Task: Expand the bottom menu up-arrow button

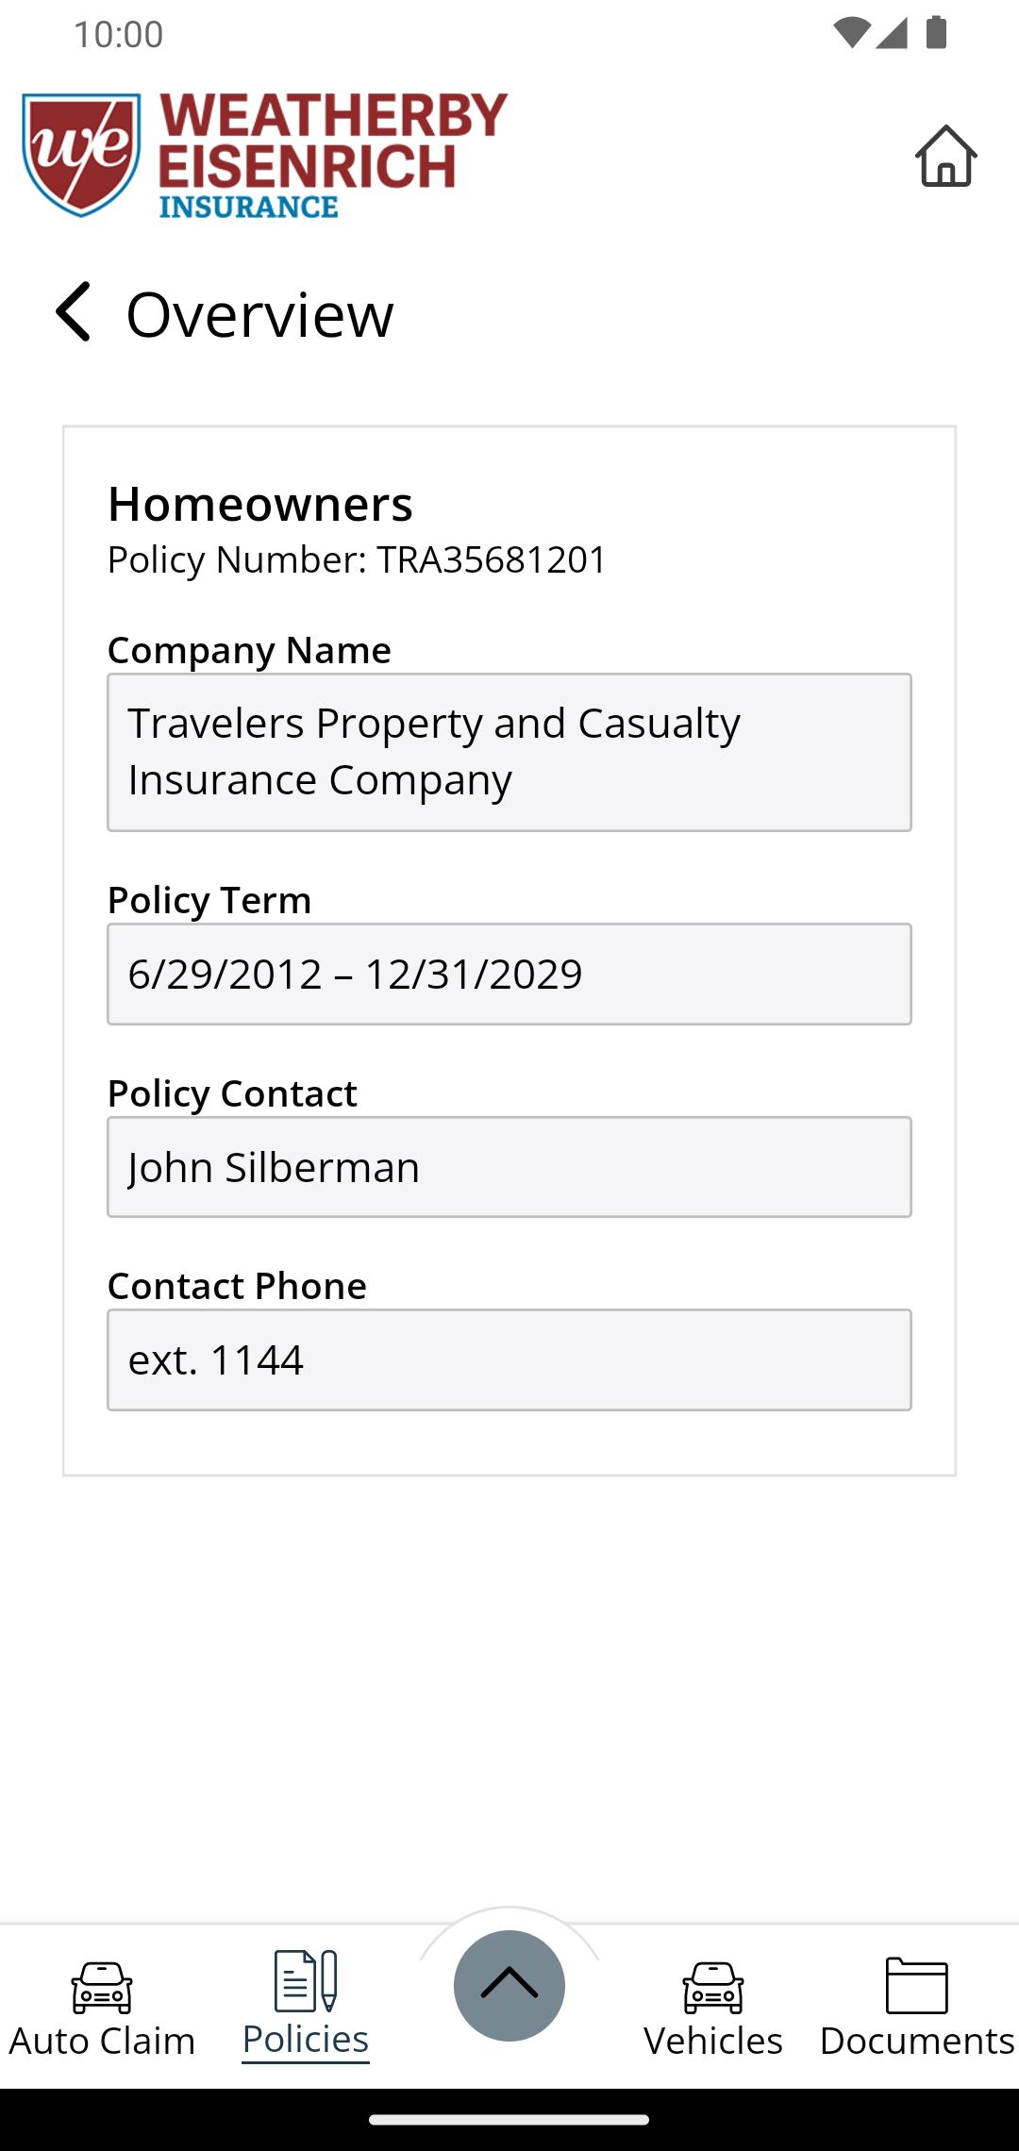Action: coord(509,1985)
